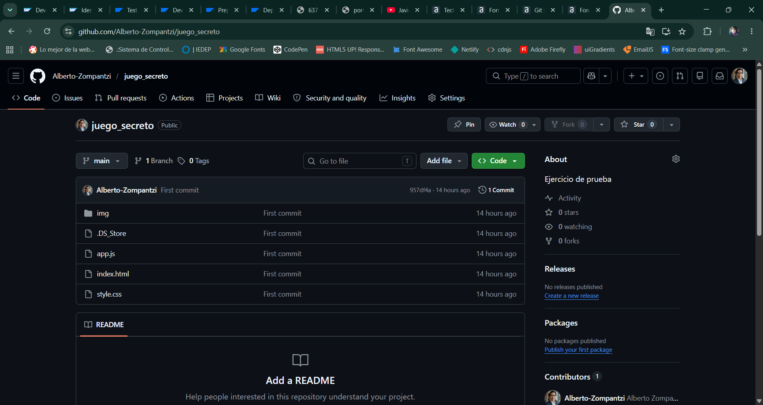Open the Copilot chat icon
This screenshot has height=405, width=763.
click(591, 76)
